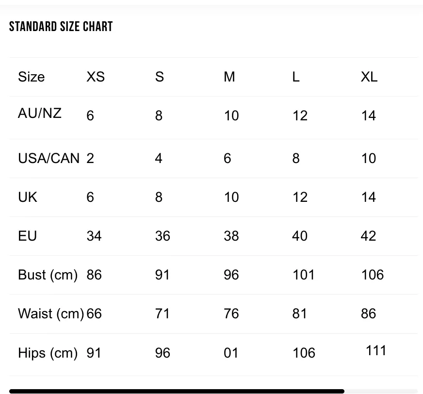Click the Standard Size Chart heading
This screenshot has width=423, height=394.
point(61,27)
